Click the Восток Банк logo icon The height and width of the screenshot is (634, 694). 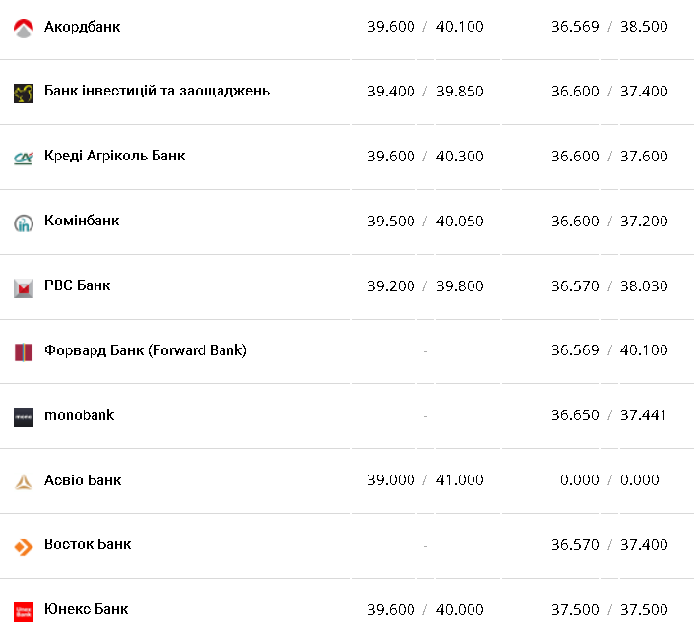[24, 546]
